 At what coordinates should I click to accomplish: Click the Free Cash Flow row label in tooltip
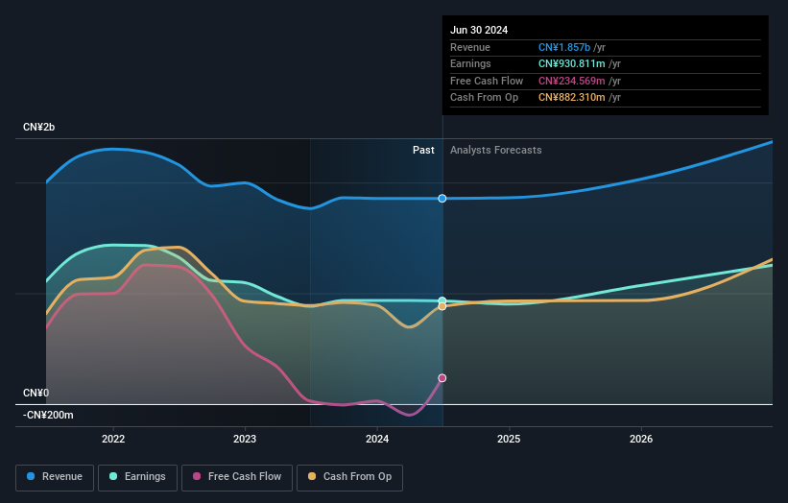pyautogui.click(x=487, y=81)
